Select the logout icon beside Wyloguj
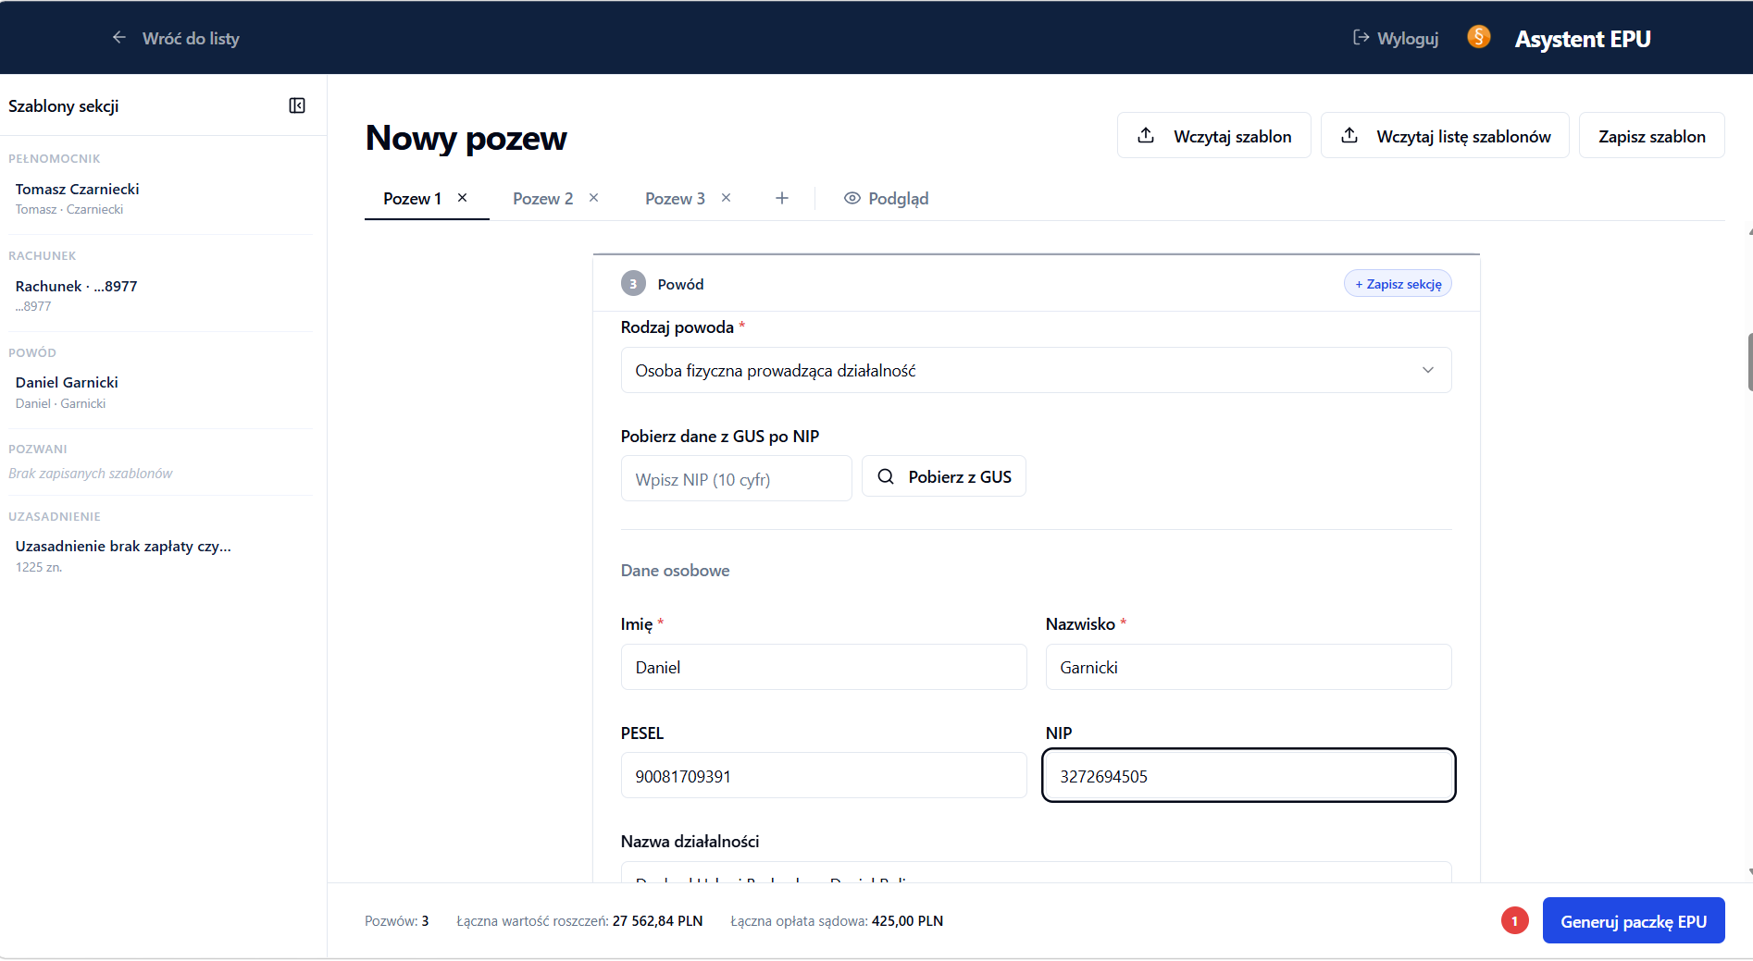 (1361, 37)
